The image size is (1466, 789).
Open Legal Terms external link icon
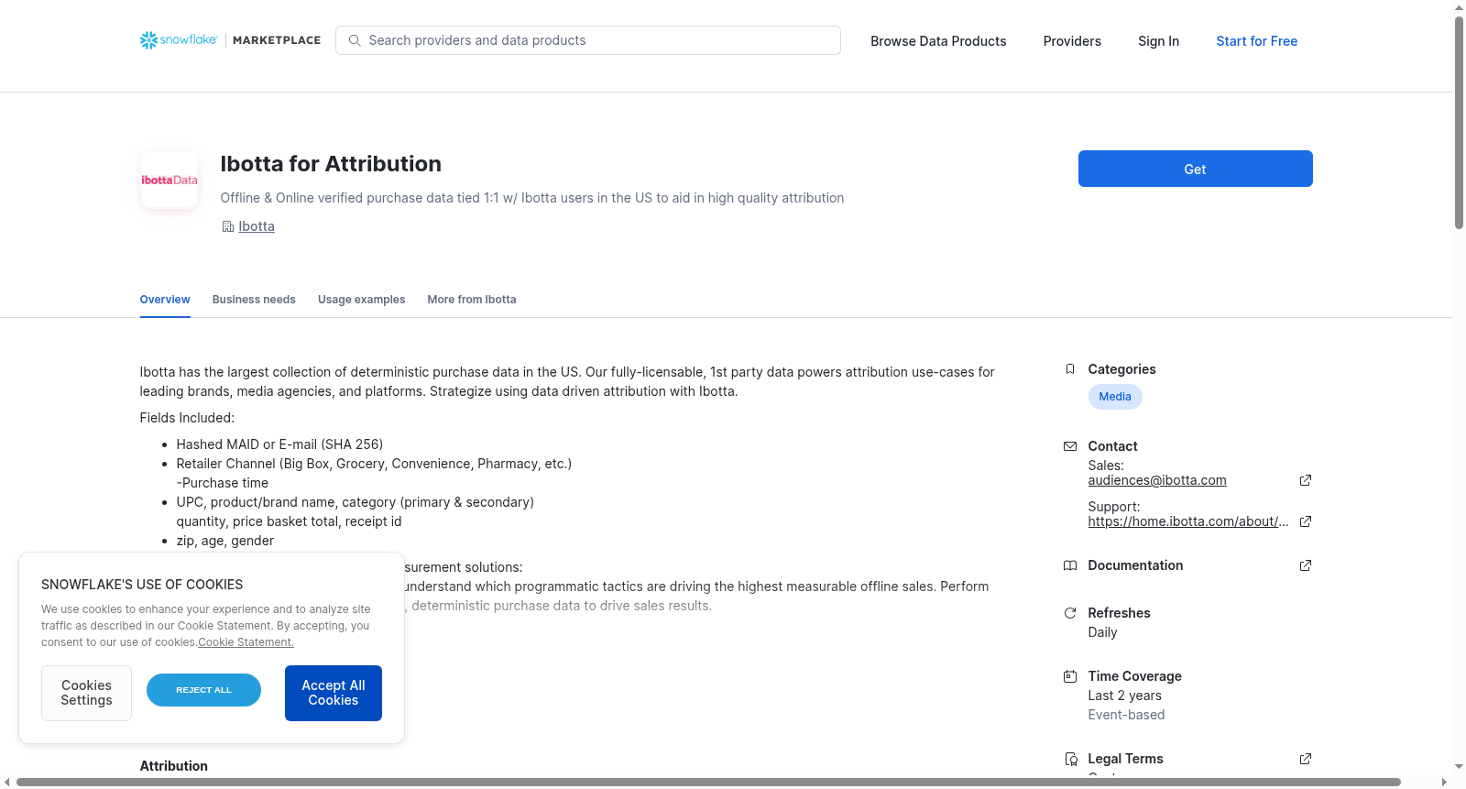click(x=1306, y=759)
